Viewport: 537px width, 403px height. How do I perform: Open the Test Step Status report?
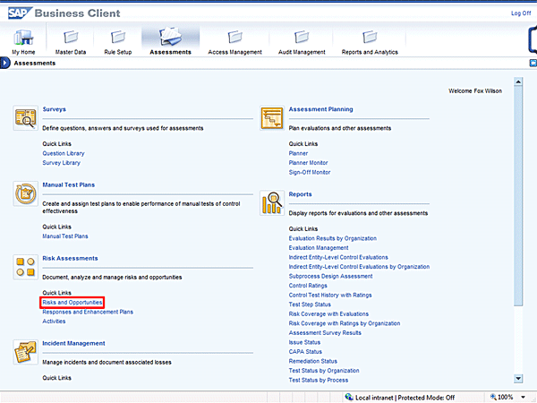pos(310,304)
